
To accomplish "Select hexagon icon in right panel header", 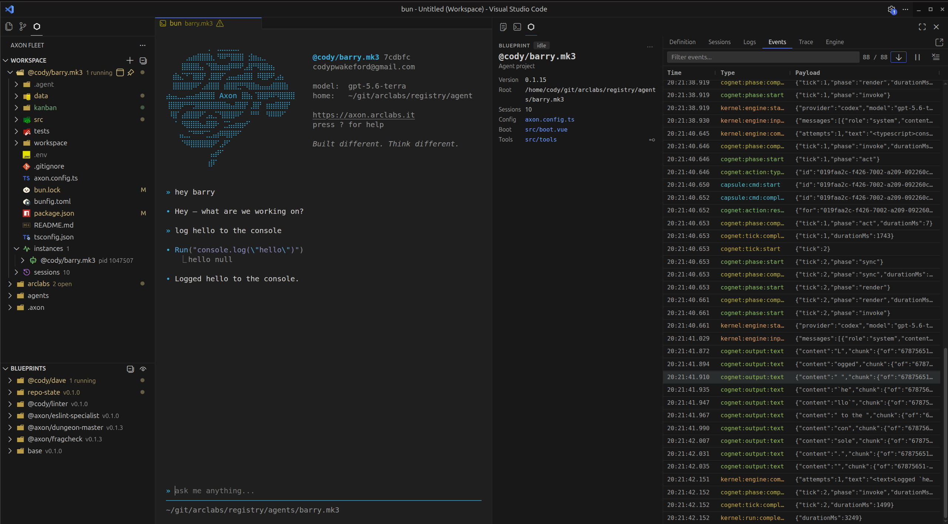I will [531, 27].
